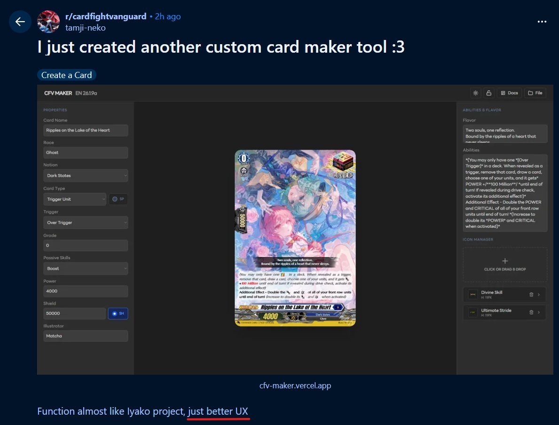Go back with the left arrow button
Image resolution: width=559 pixels, height=425 pixels.
coord(20,22)
